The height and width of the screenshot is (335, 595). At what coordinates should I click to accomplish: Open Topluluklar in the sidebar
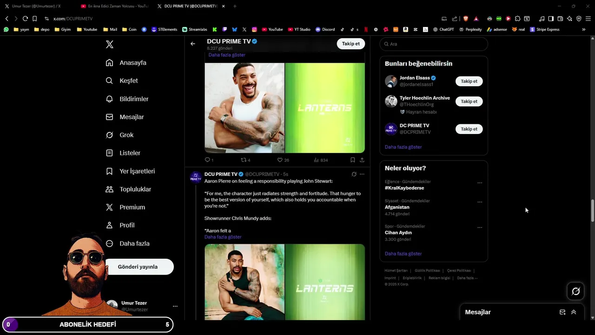click(x=129, y=189)
